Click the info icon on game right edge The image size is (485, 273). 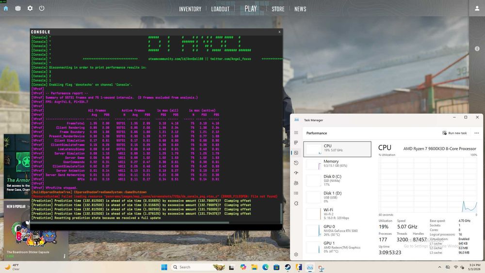pos(477,48)
